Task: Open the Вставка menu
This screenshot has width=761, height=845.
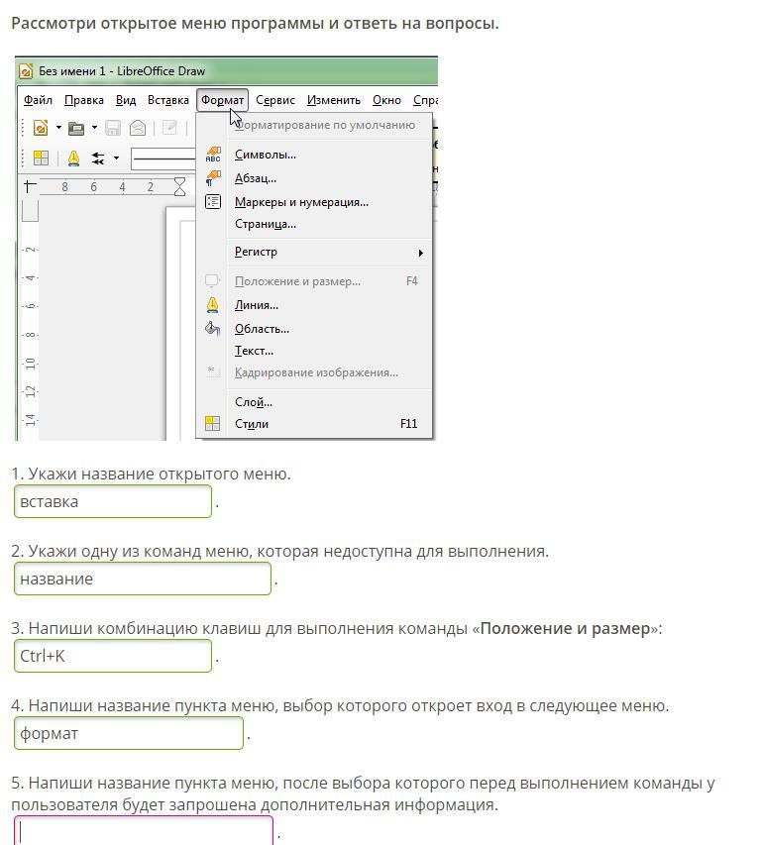Action: (x=168, y=100)
